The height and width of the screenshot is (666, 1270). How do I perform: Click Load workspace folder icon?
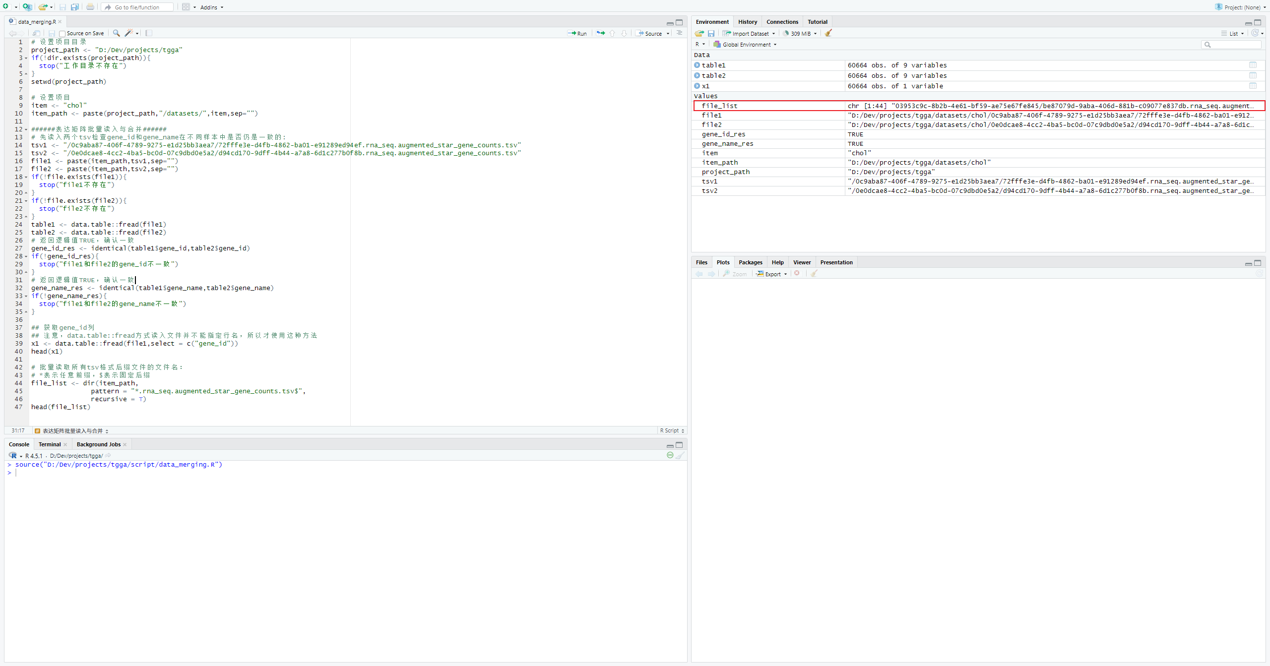(699, 33)
